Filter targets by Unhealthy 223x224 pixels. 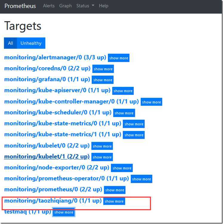point(31,43)
